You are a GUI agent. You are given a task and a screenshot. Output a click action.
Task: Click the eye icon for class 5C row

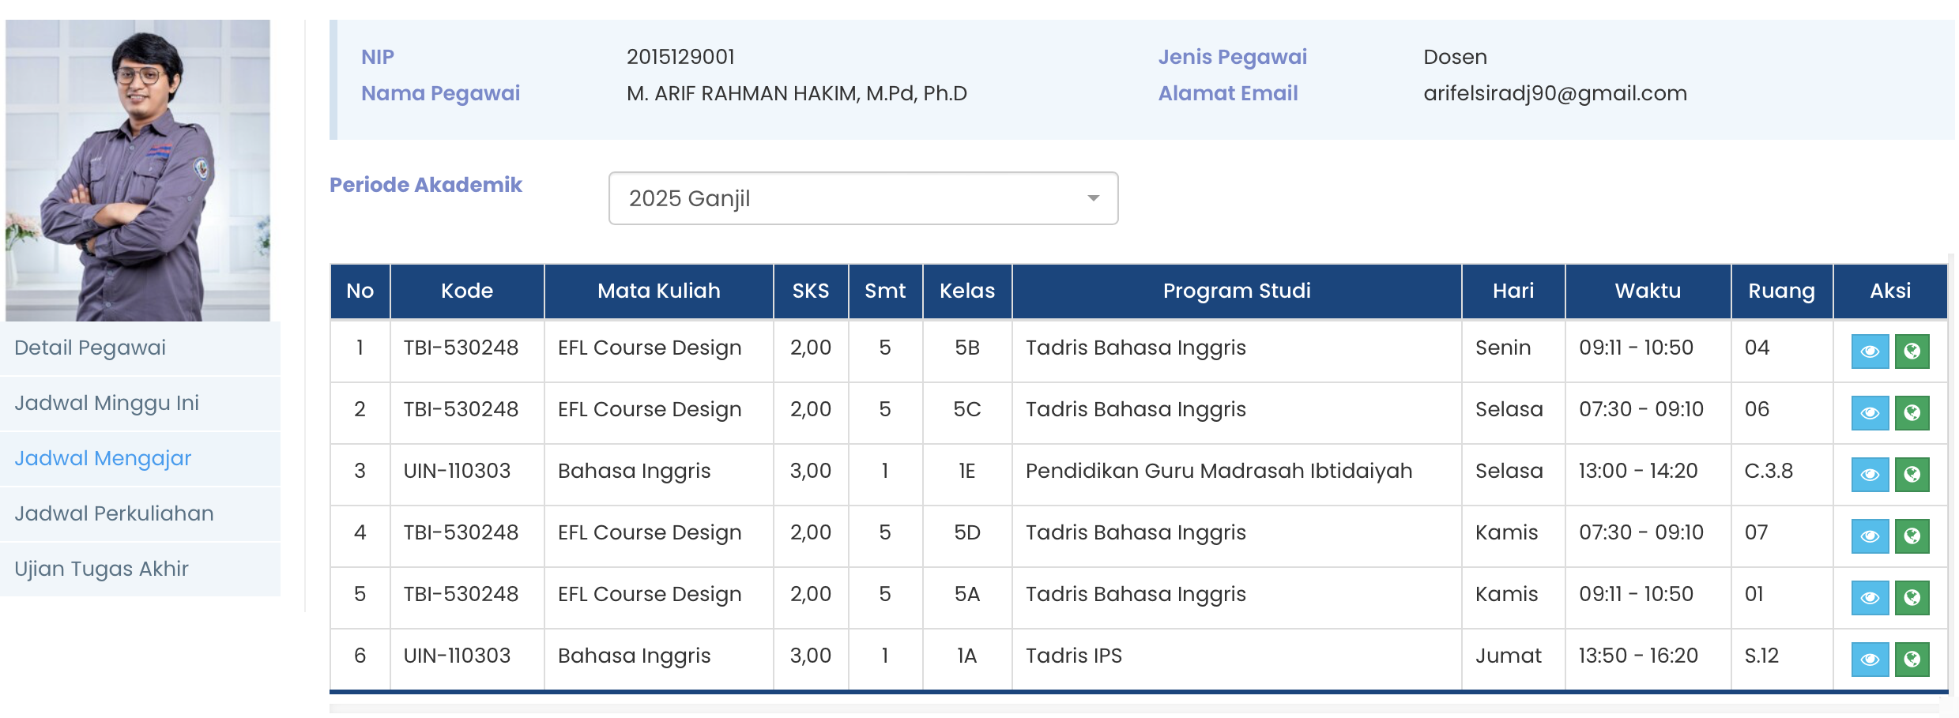[1869, 413]
